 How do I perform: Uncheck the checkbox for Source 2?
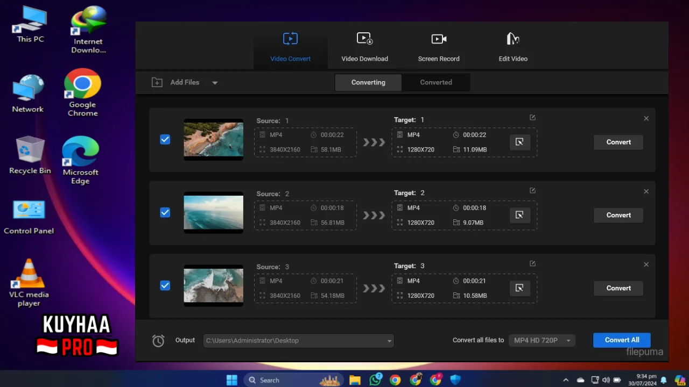click(x=165, y=213)
